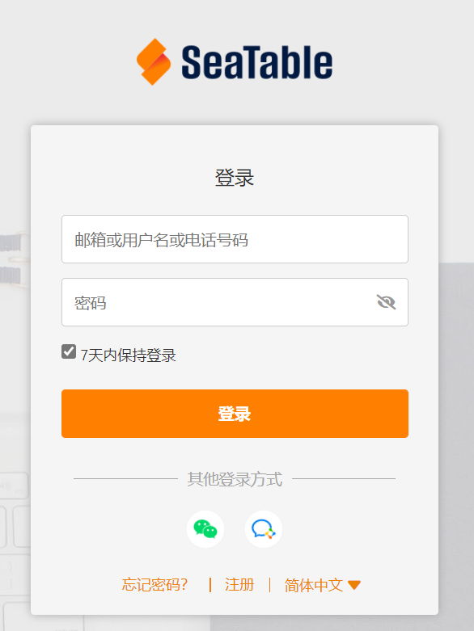Screen dimensions: 474x631
Task: Show password using the crossed-eye icon
Action: (x=386, y=302)
